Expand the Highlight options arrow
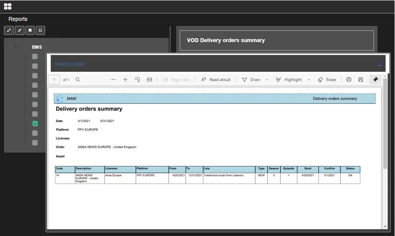 click(x=309, y=80)
